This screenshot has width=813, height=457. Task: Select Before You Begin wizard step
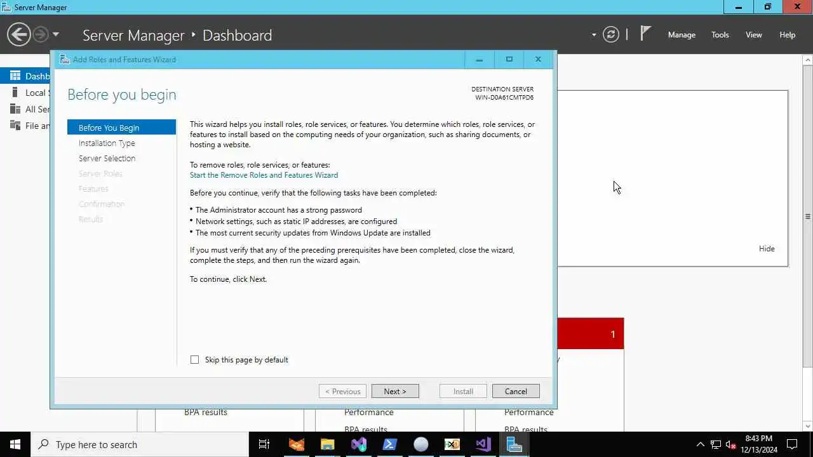[121, 128]
